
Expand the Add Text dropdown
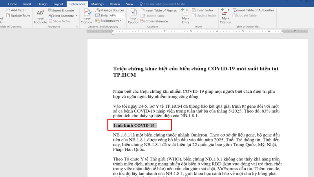point(25,10)
